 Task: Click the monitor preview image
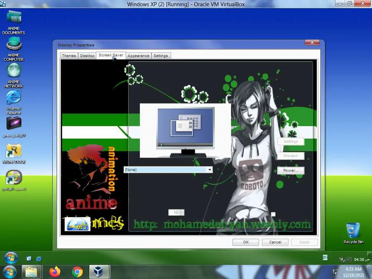(186, 130)
